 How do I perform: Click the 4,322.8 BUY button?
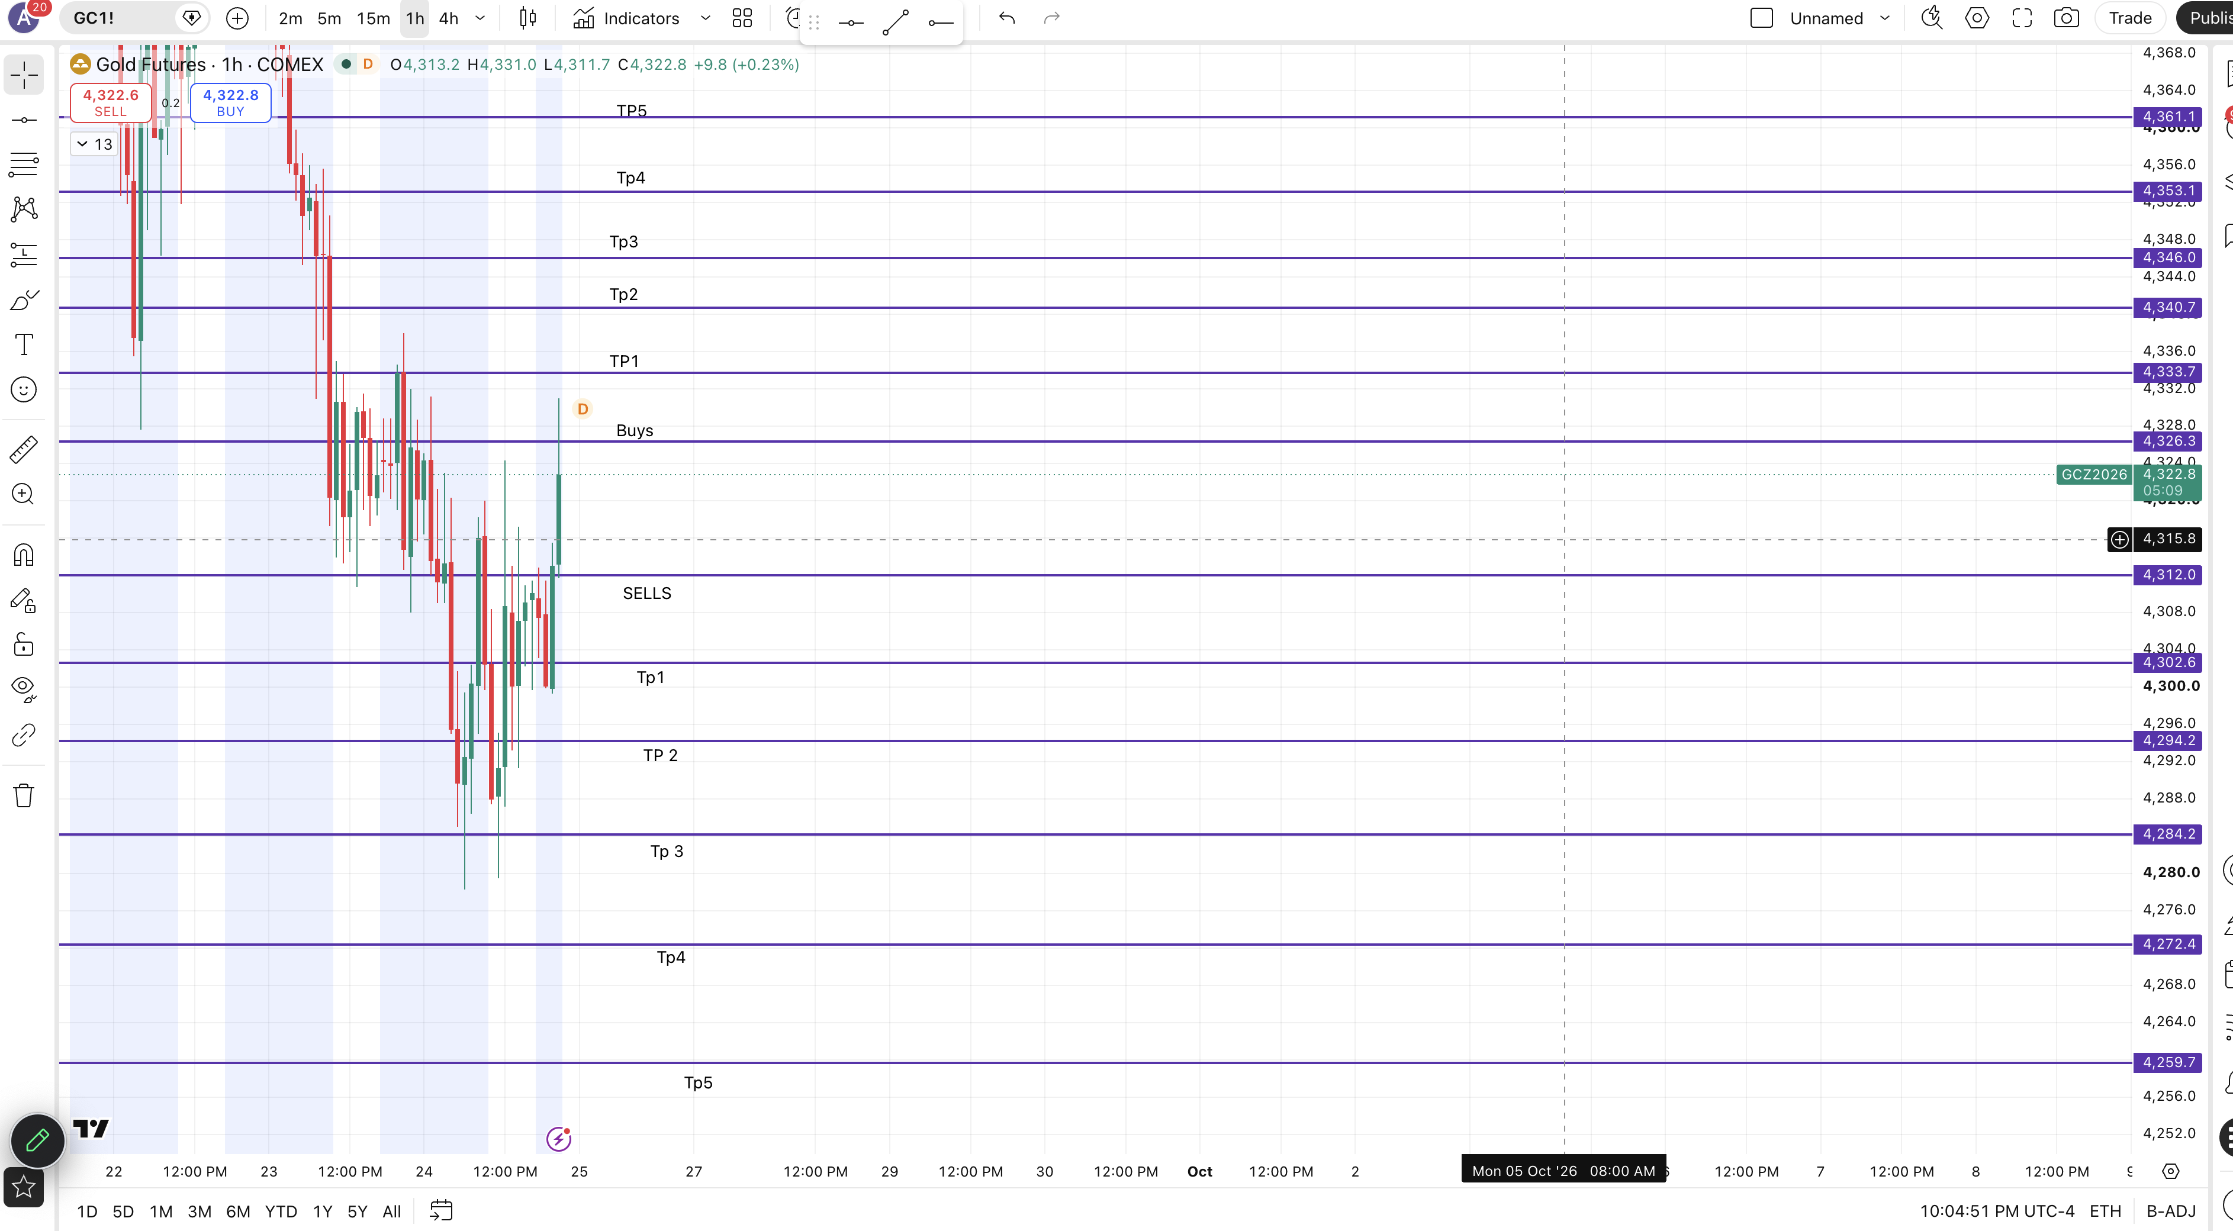231,102
